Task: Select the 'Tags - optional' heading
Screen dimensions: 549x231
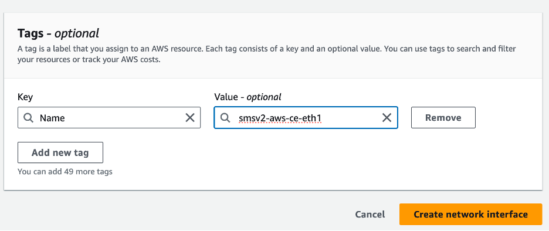Action: tap(58, 33)
